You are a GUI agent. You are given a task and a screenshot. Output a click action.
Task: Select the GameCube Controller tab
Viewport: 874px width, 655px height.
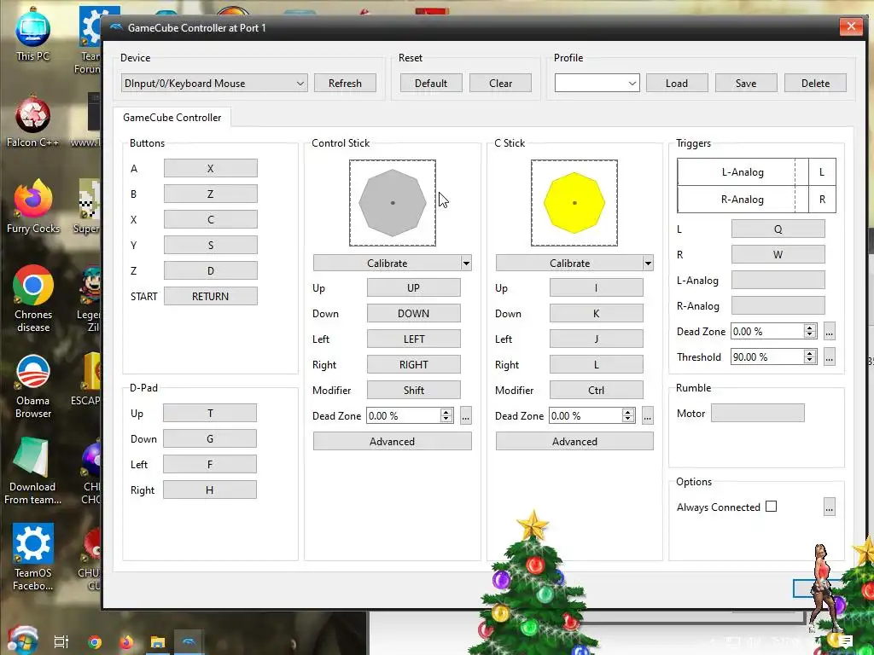coord(172,118)
